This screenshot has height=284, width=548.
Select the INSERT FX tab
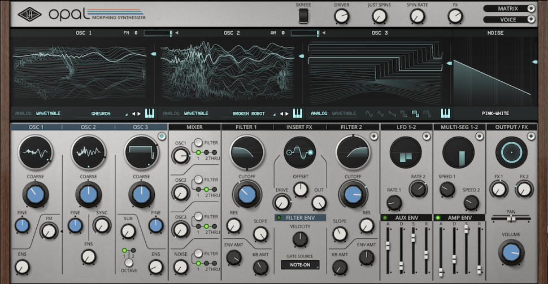click(x=299, y=127)
